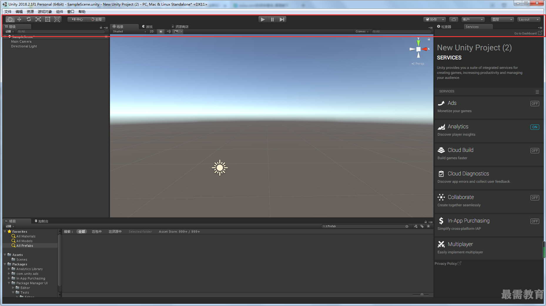Click the directional light sun gizmo
This screenshot has width=546, height=306.
click(220, 168)
